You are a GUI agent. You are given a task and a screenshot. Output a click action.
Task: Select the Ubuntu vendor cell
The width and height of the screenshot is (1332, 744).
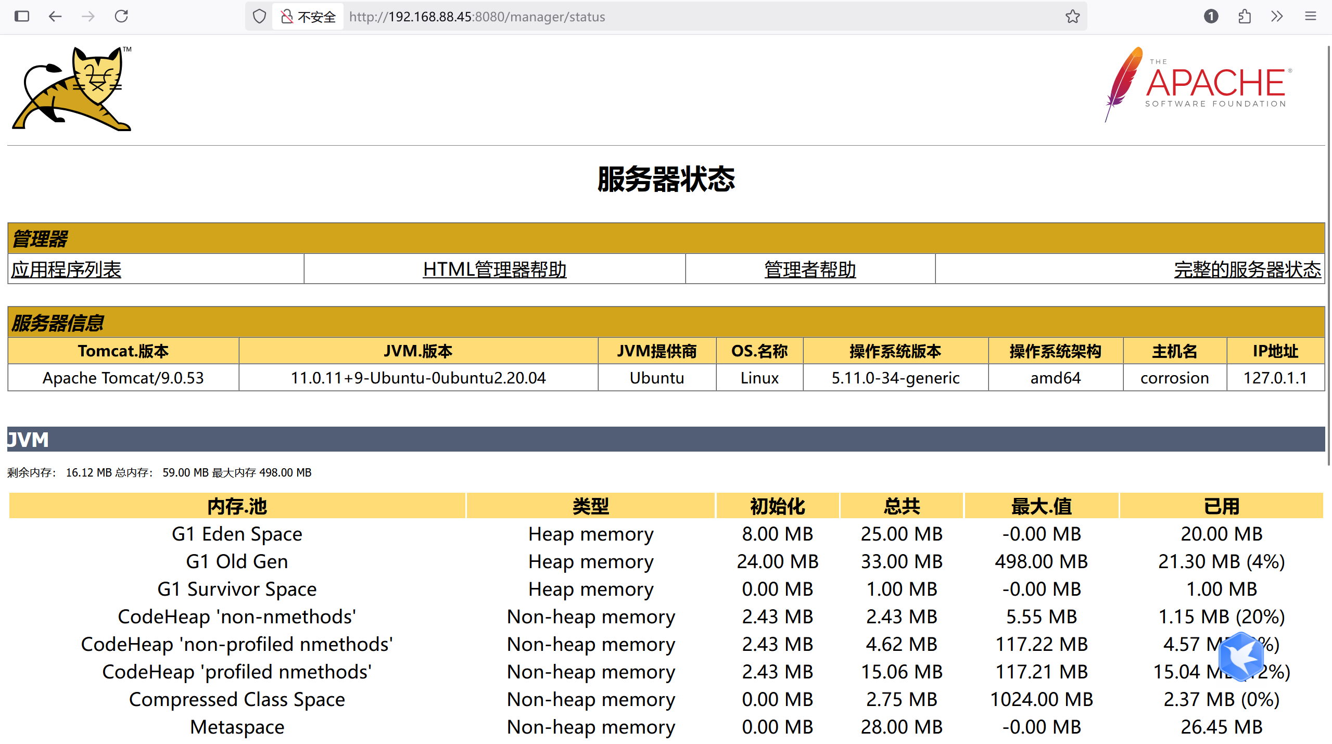[657, 377]
